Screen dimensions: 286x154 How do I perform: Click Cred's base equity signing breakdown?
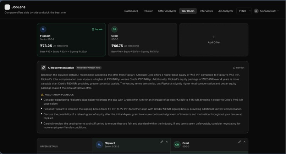click(135, 52)
